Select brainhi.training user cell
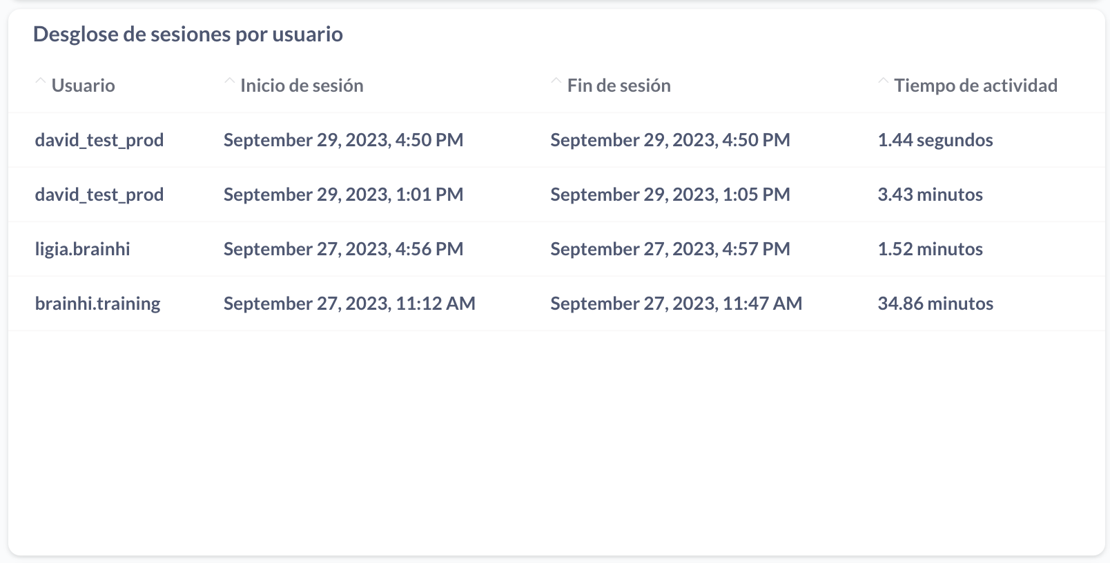Viewport: 1110px width, 563px height. (x=98, y=304)
